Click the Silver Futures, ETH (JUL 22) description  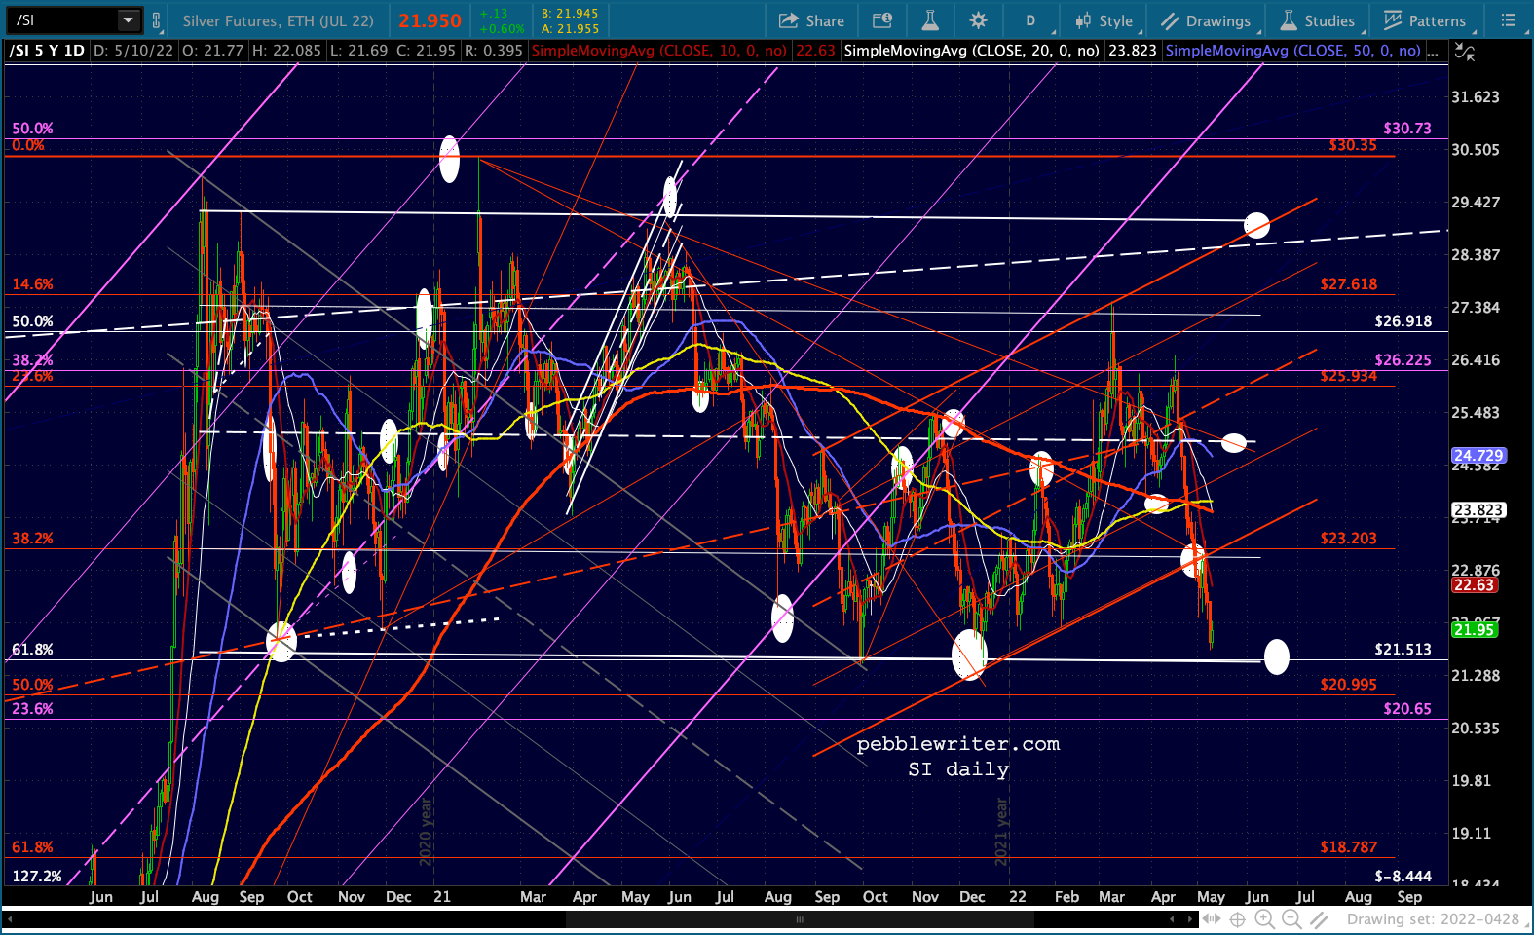click(279, 20)
